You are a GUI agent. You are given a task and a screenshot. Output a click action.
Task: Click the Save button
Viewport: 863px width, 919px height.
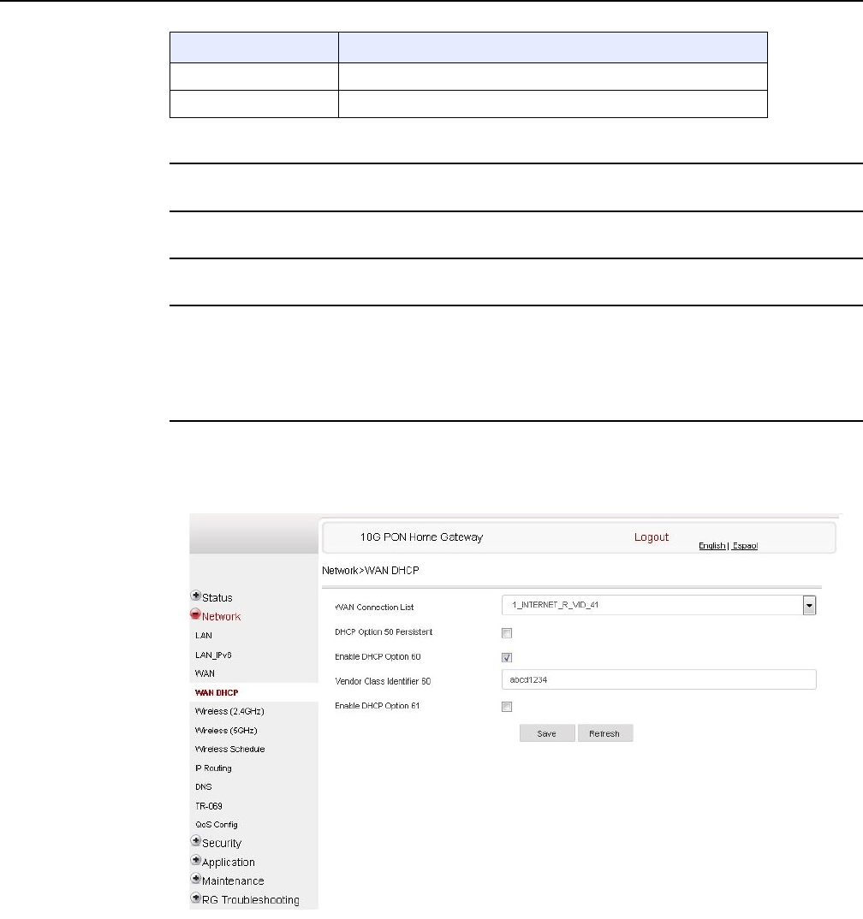(547, 734)
